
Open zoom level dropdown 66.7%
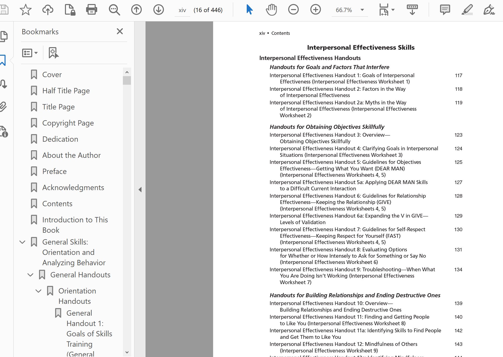(x=362, y=10)
